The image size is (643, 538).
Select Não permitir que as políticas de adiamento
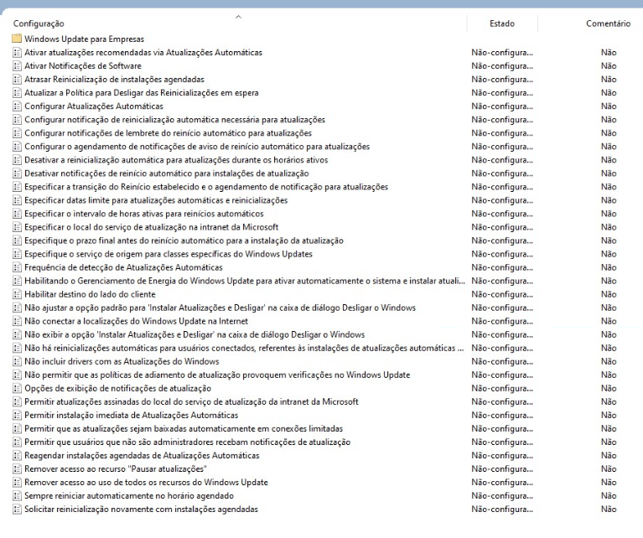coord(217,375)
